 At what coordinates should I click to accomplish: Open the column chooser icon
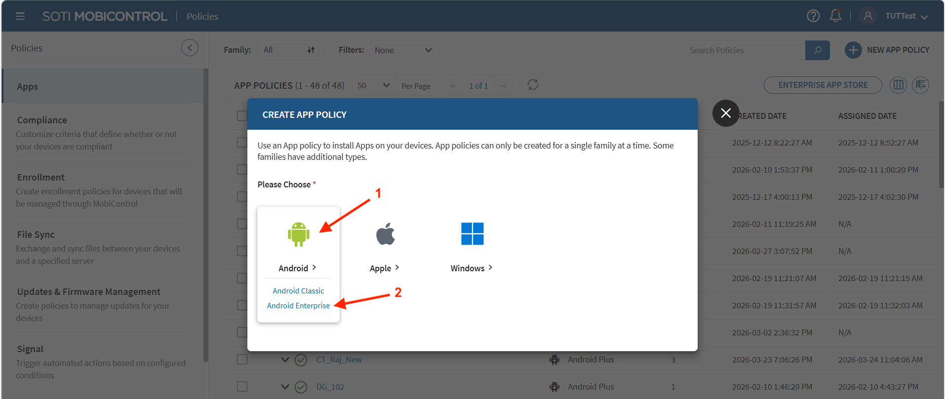[x=898, y=85]
